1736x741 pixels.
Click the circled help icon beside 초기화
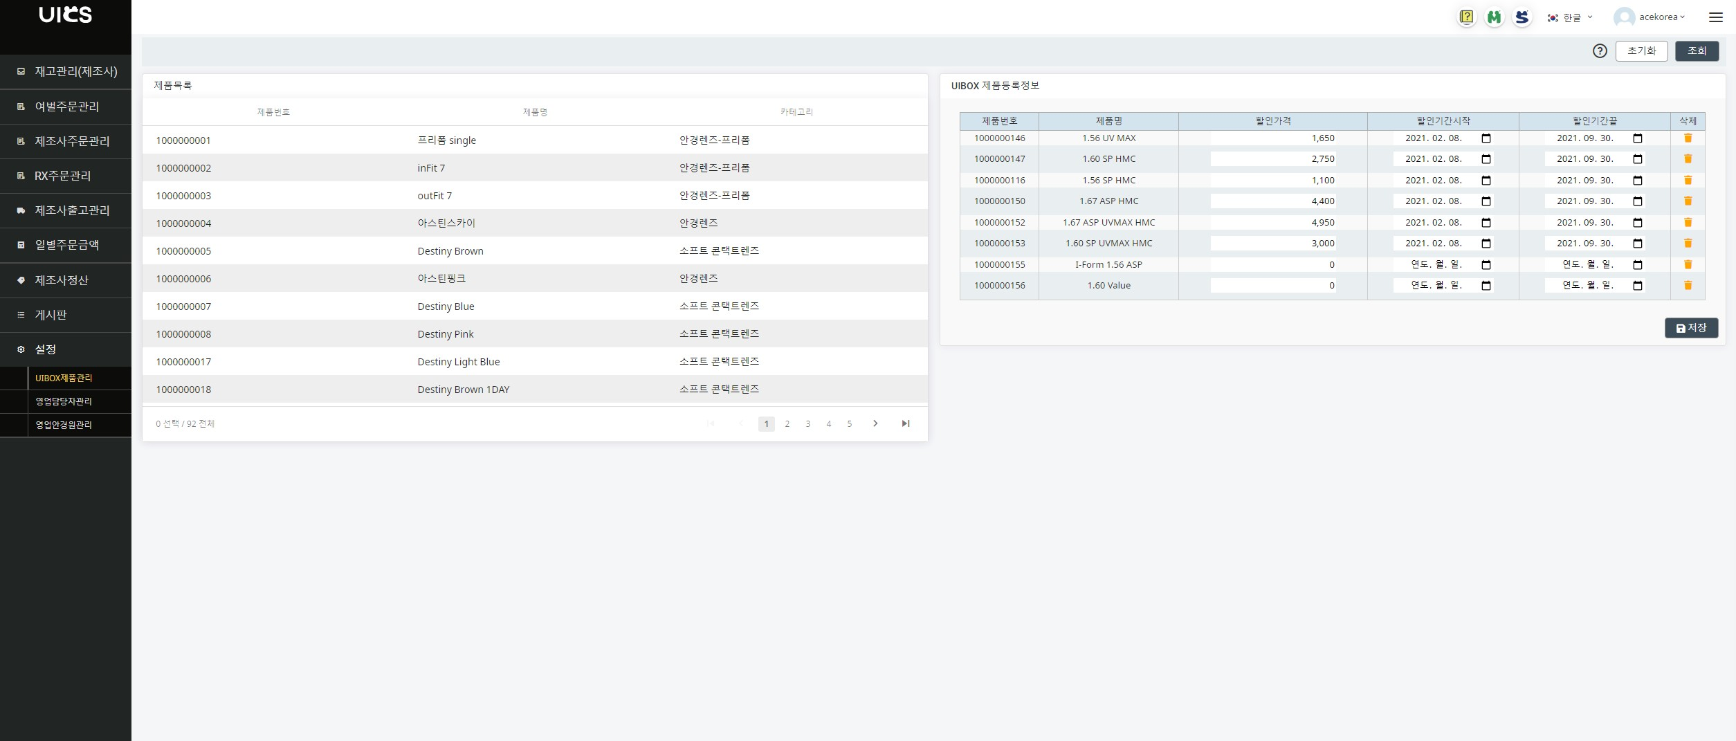(1600, 51)
